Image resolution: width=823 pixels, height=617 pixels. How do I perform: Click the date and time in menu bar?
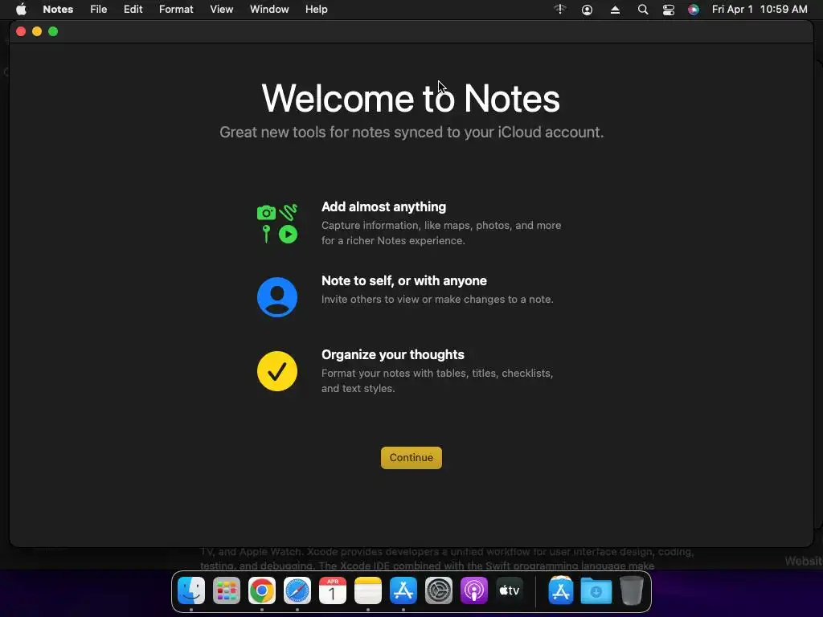[x=760, y=10]
